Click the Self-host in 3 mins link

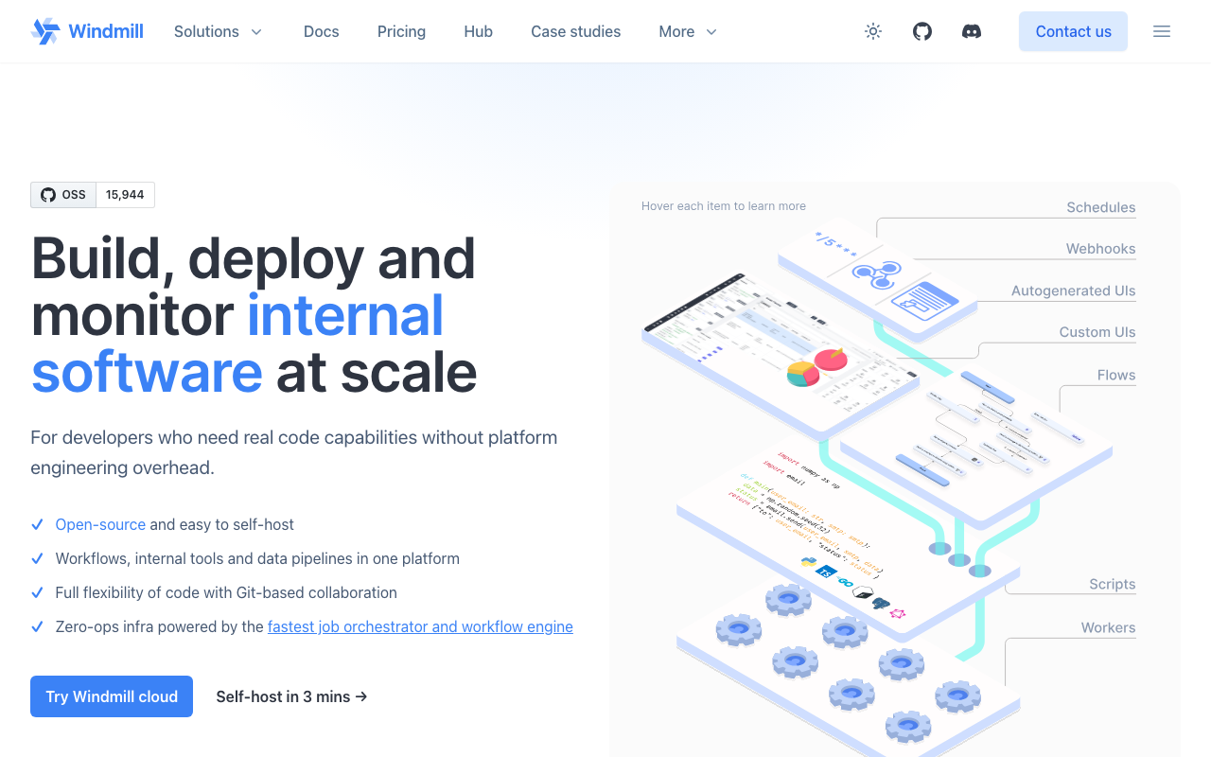(x=291, y=696)
